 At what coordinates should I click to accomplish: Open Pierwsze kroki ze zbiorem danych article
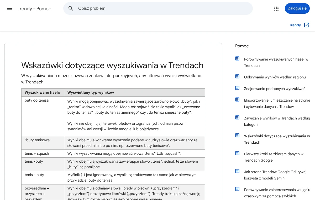point(274,157)
